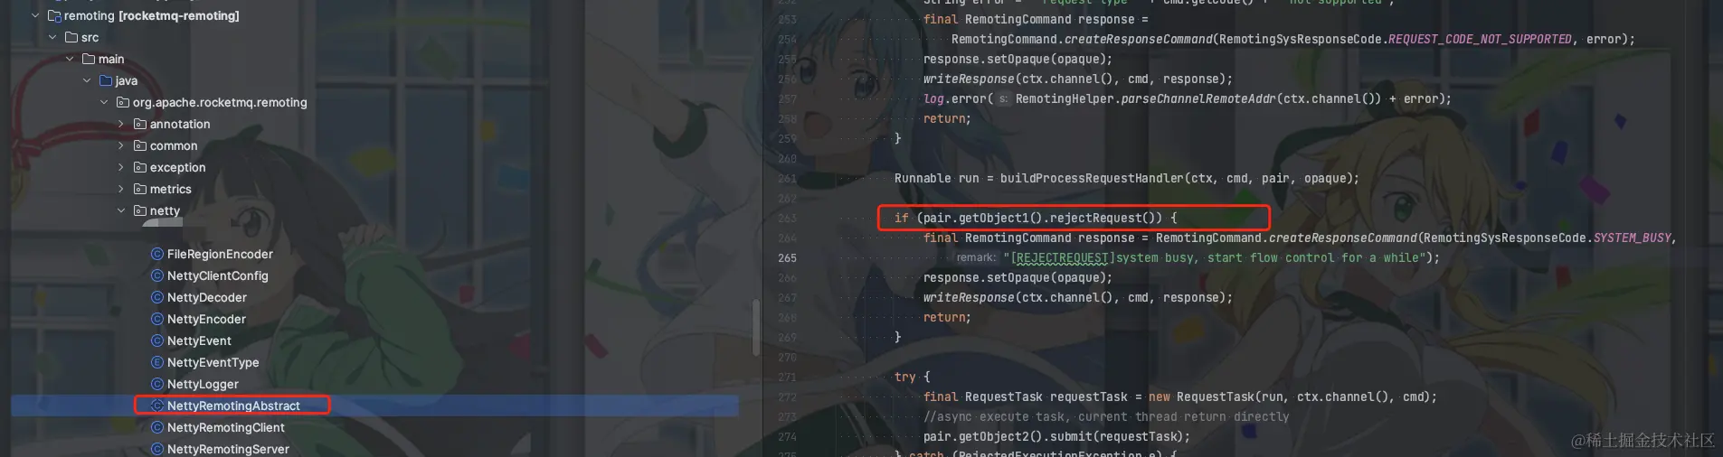Click the NettyRemotingServer class icon
The height and width of the screenshot is (457, 1723).
157,449
